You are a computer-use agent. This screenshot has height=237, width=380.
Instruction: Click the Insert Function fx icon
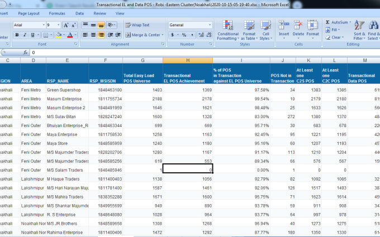click(x=25, y=52)
